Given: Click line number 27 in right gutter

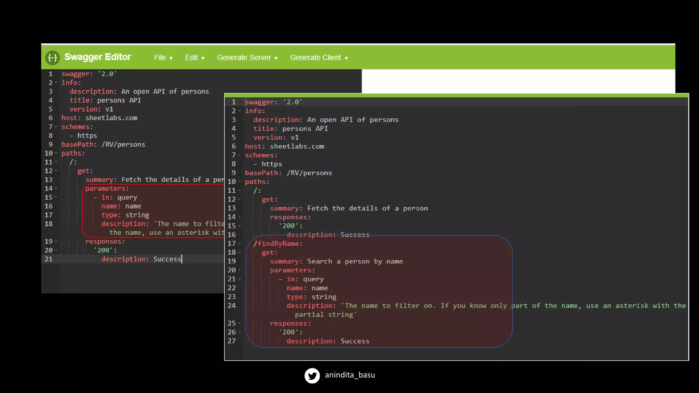Looking at the screenshot, I should pyautogui.click(x=232, y=341).
